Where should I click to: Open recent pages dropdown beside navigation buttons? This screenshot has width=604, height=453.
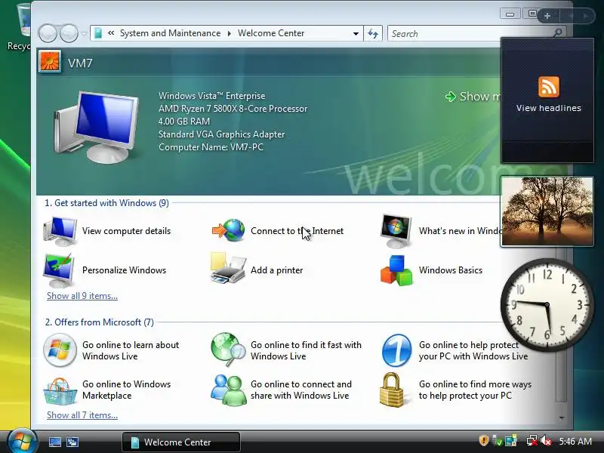coord(85,33)
